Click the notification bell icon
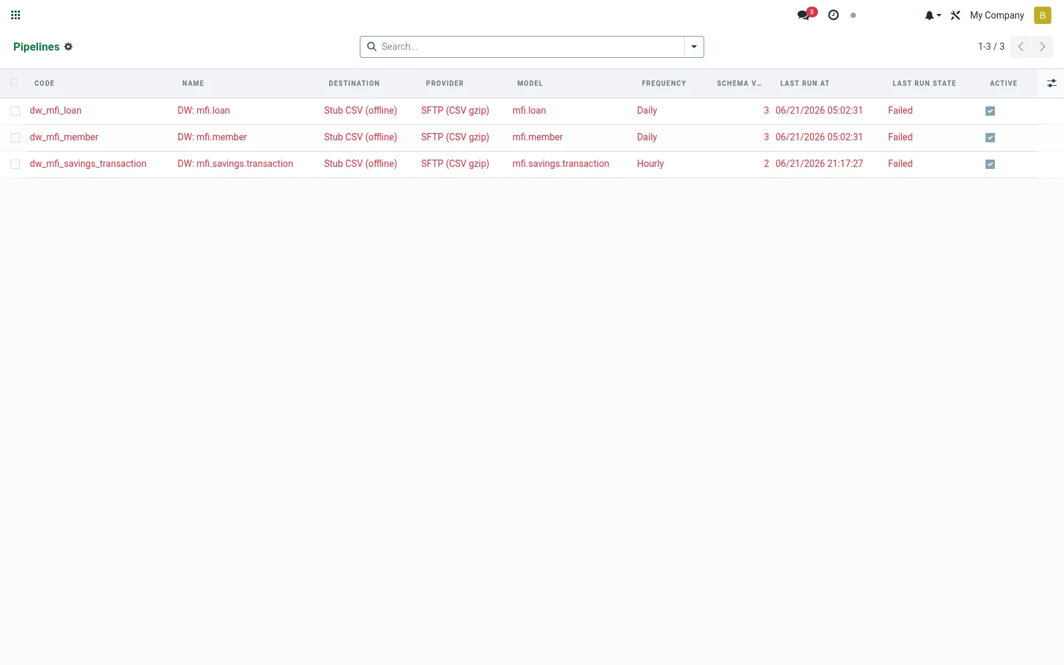 coord(932,15)
